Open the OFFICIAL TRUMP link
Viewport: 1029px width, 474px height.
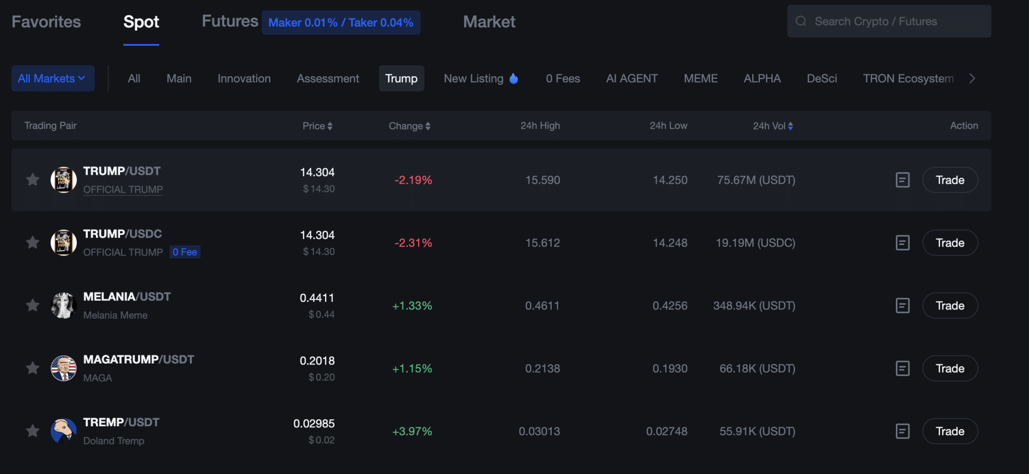[x=123, y=189]
